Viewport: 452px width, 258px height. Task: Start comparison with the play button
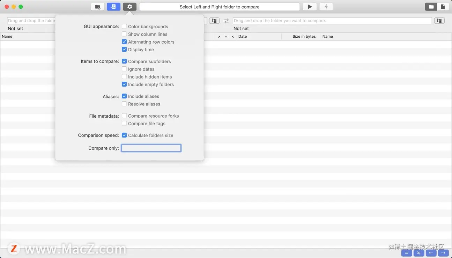(310, 7)
